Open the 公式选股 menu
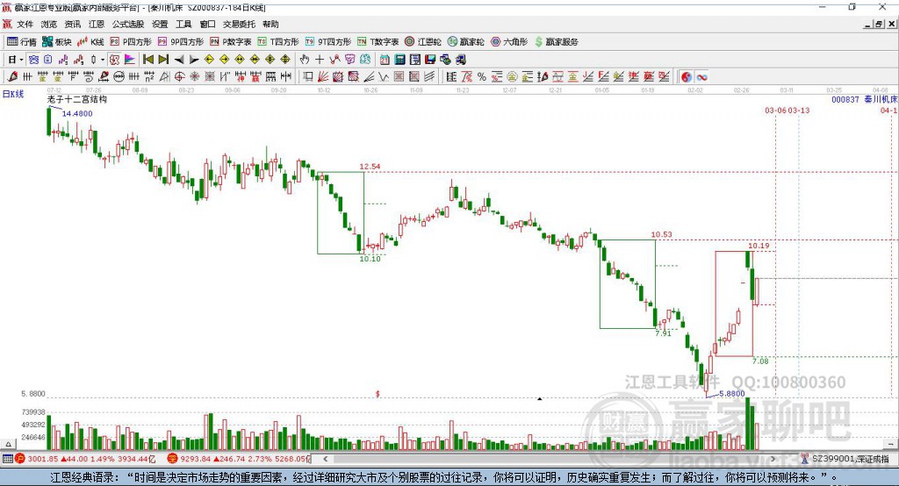Image resolution: width=899 pixels, height=486 pixels. (x=128, y=24)
